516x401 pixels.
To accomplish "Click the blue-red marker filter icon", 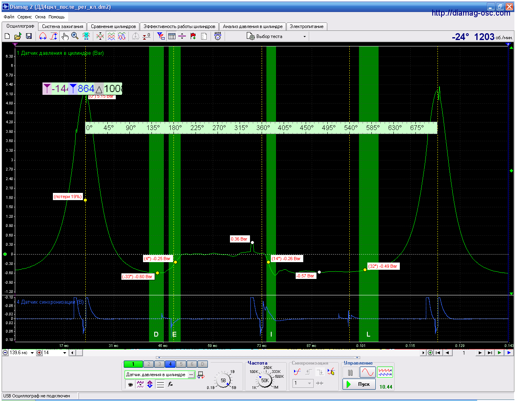I will (161, 36).
